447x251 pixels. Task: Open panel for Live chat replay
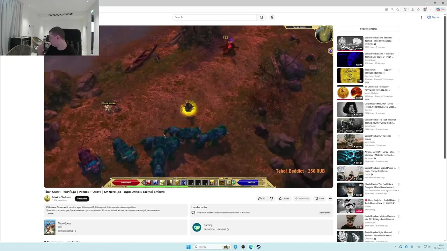click(325, 212)
